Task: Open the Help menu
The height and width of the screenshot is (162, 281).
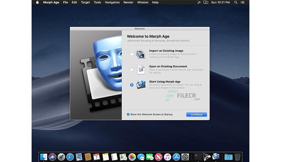Action: (x=155, y=2)
